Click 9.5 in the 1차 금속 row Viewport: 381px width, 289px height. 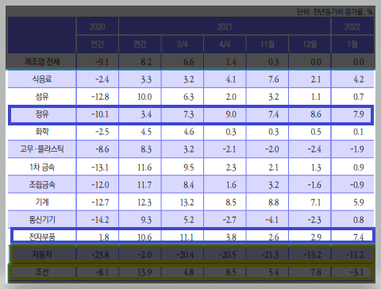[189, 168]
